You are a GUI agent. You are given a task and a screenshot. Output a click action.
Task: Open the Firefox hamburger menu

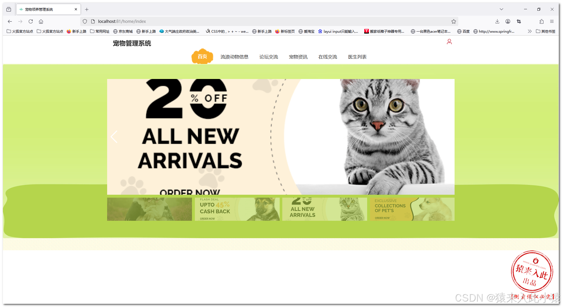pyautogui.click(x=552, y=21)
